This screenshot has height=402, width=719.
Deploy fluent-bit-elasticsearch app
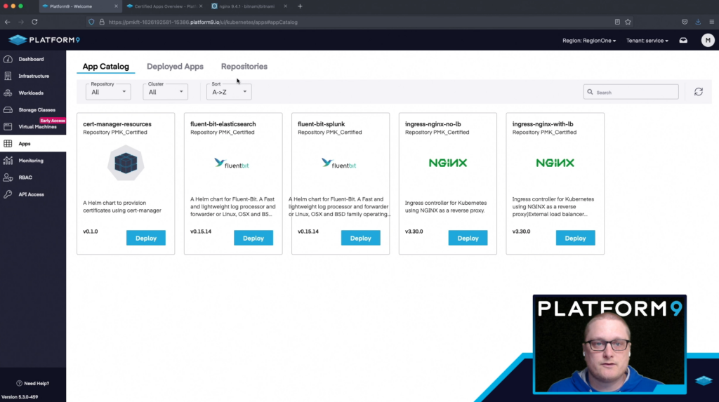(x=253, y=238)
